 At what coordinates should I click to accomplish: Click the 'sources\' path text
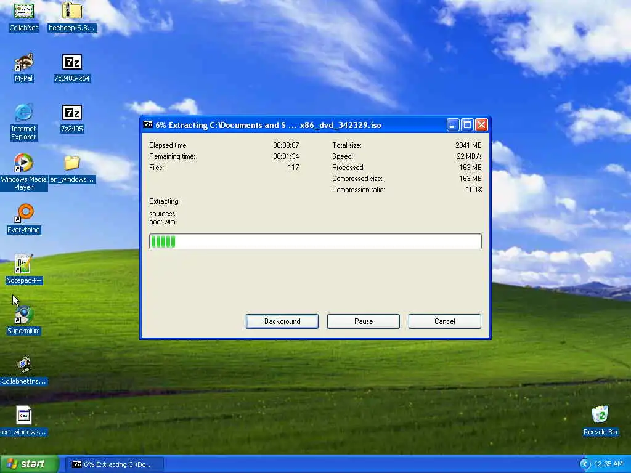pos(162,214)
